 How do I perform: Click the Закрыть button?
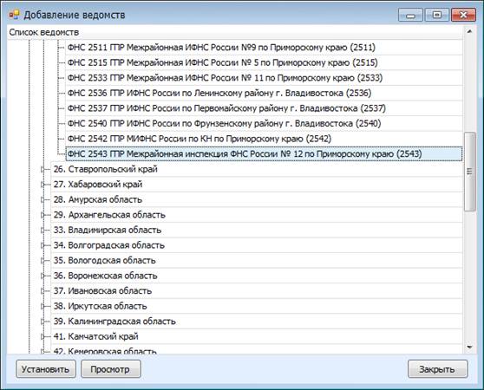coord(437,369)
